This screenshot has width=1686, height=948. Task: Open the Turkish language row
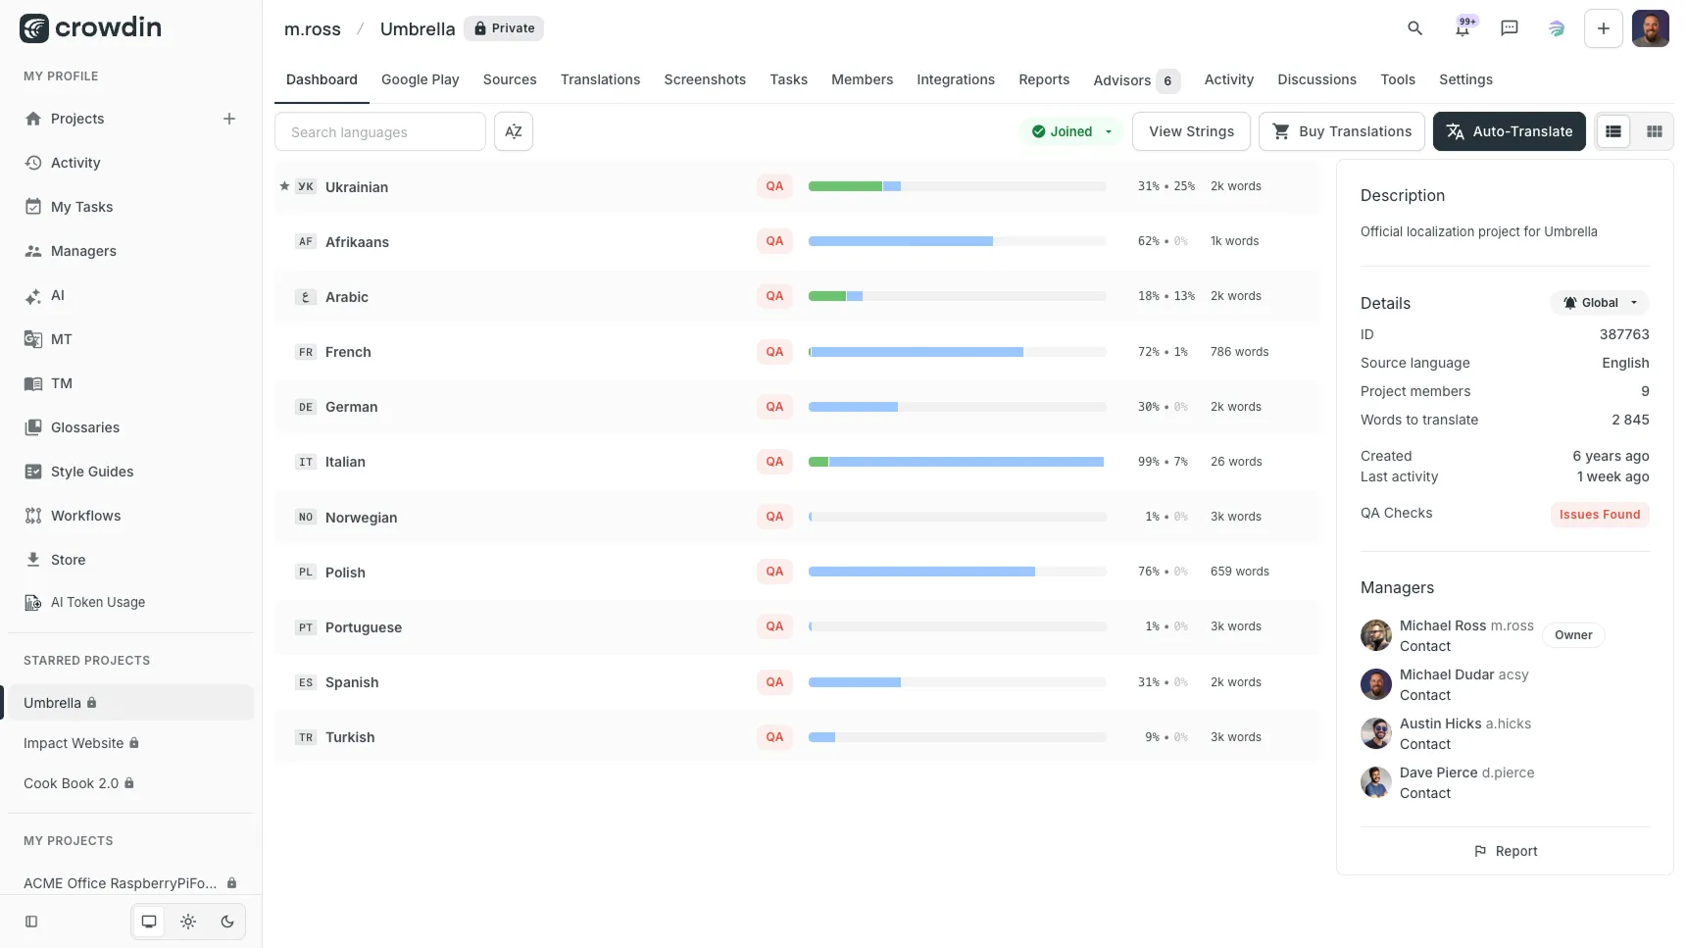coord(798,737)
